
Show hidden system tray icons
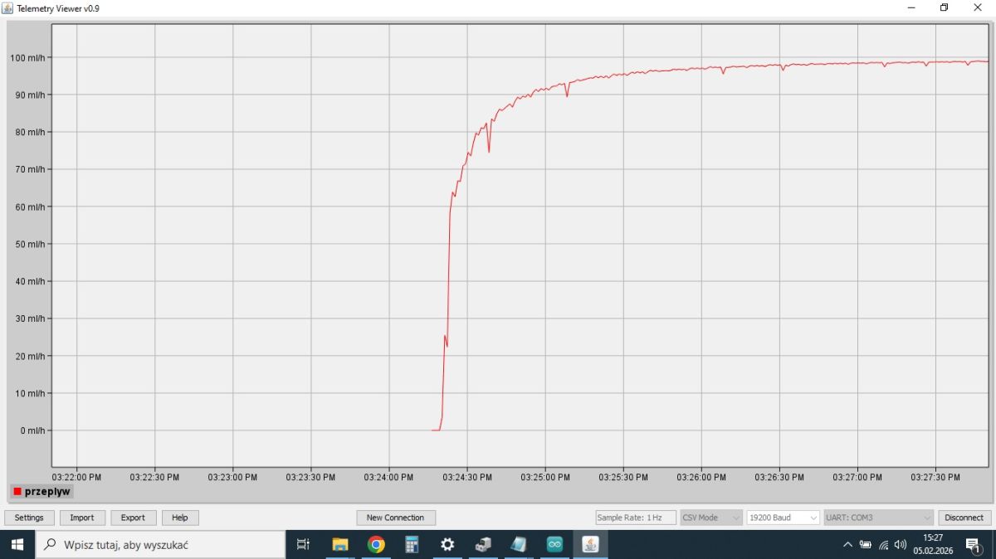coord(847,545)
